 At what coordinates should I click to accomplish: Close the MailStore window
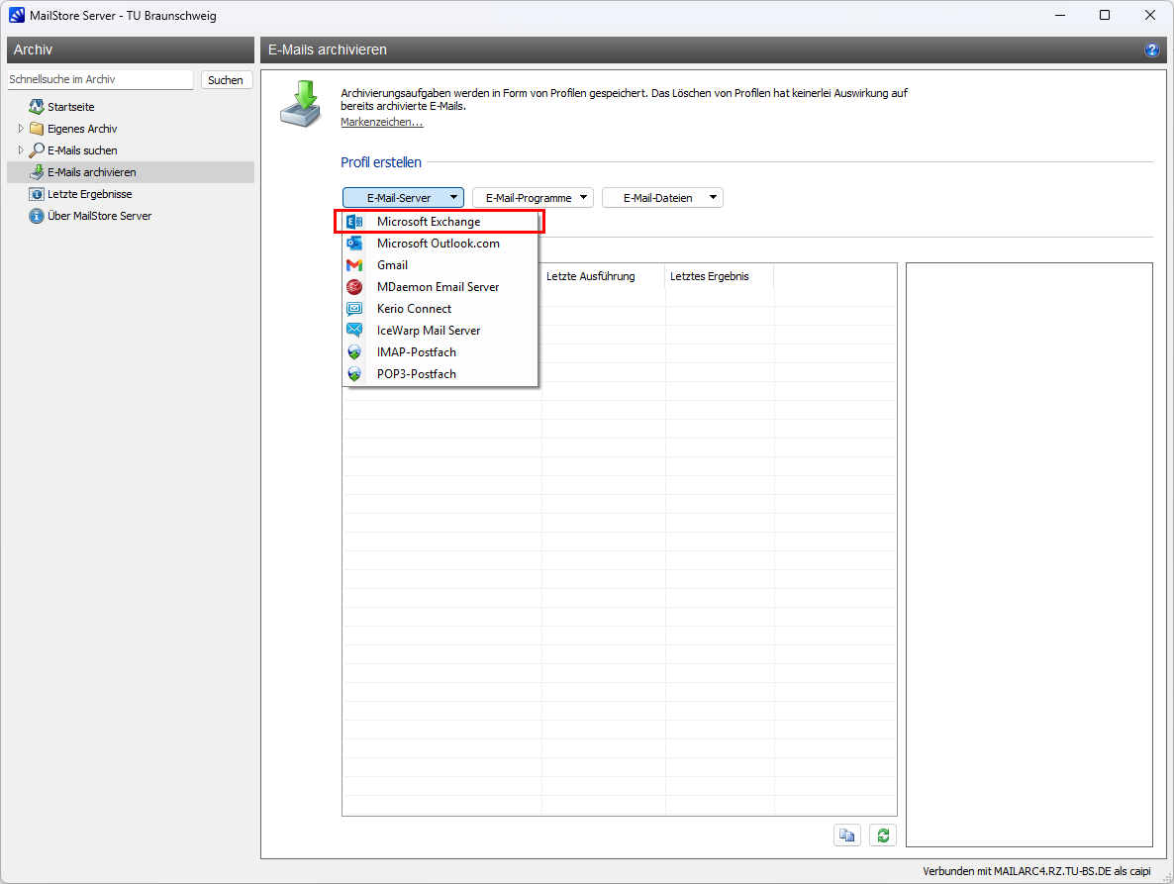pos(1150,15)
